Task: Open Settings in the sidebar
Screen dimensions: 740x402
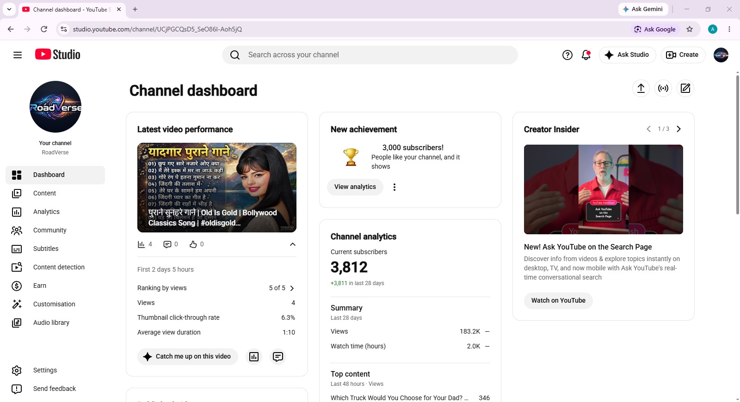Action: (55, 370)
